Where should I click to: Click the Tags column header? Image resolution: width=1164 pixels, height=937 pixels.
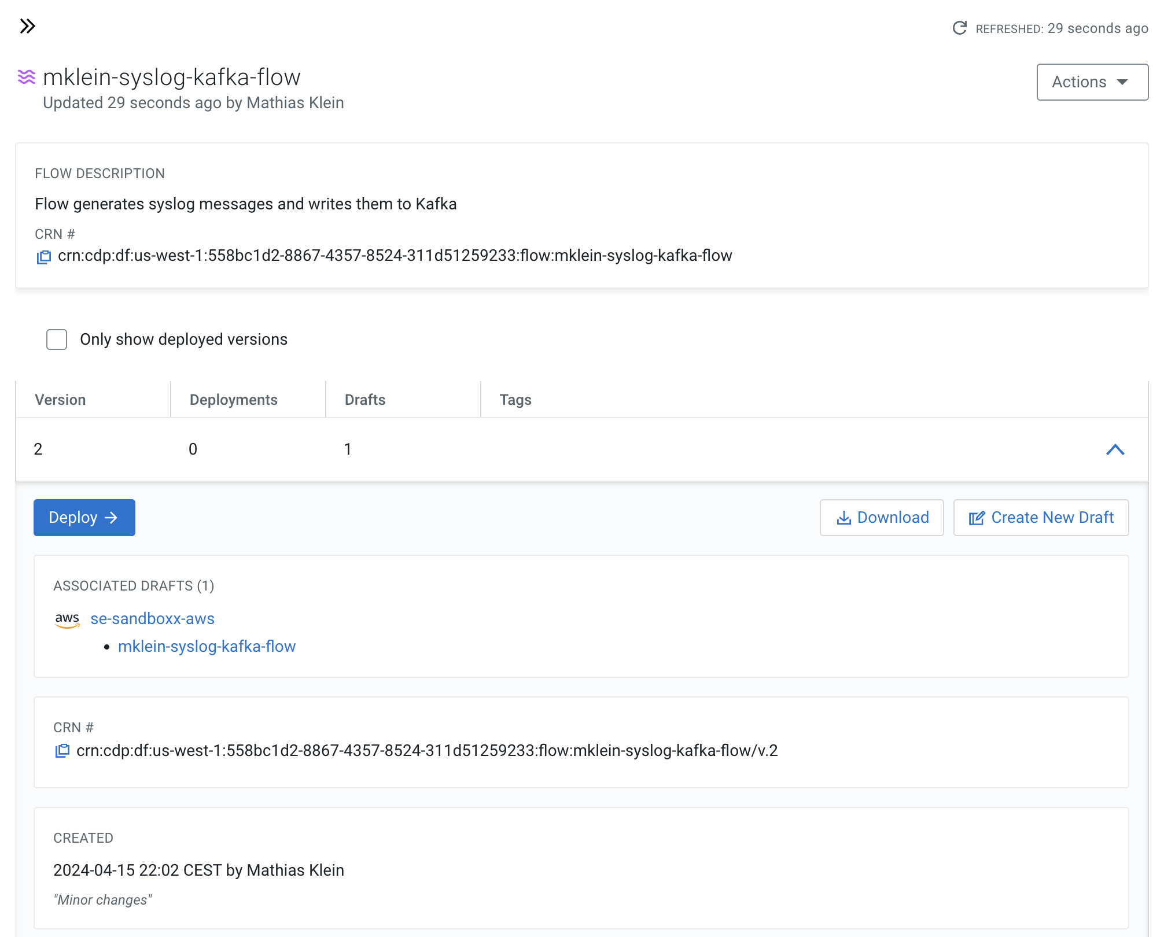coord(515,400)
